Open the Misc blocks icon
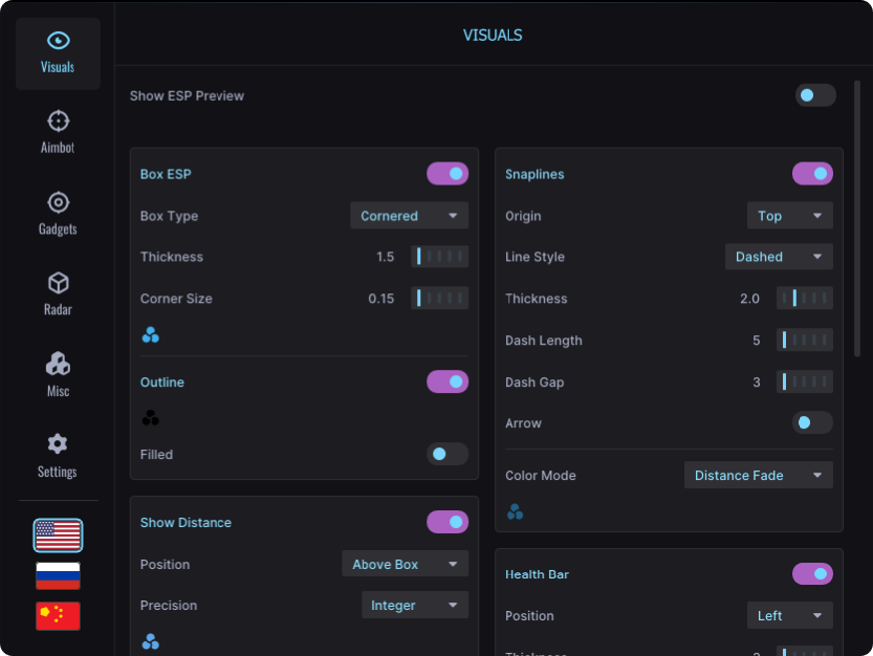Viewport: 873px width, 656px height. click(58, 364)
